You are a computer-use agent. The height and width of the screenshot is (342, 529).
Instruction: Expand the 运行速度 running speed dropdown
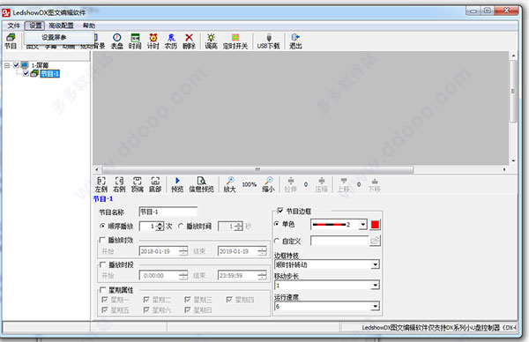327,306
